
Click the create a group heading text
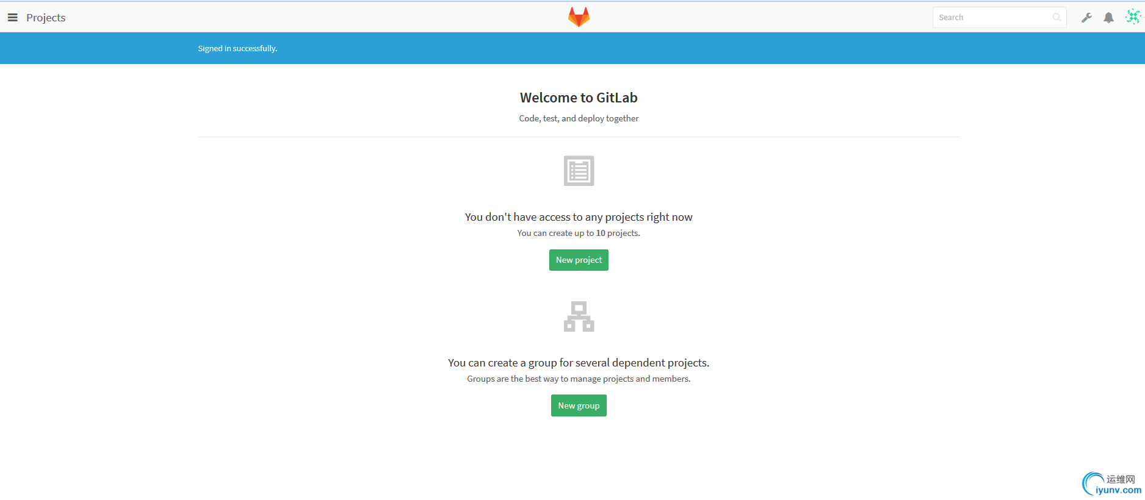(x=579, y=363)
